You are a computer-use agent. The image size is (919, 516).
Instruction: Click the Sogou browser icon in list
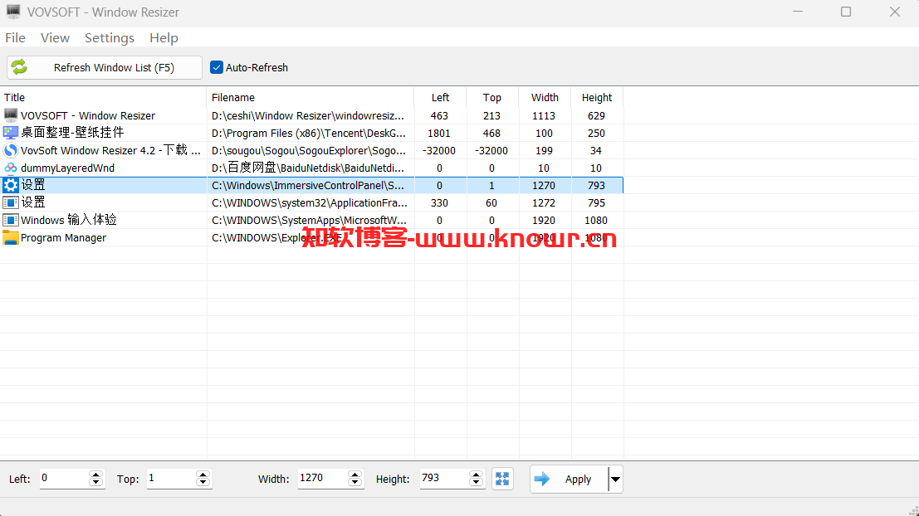tap(11, 150)
